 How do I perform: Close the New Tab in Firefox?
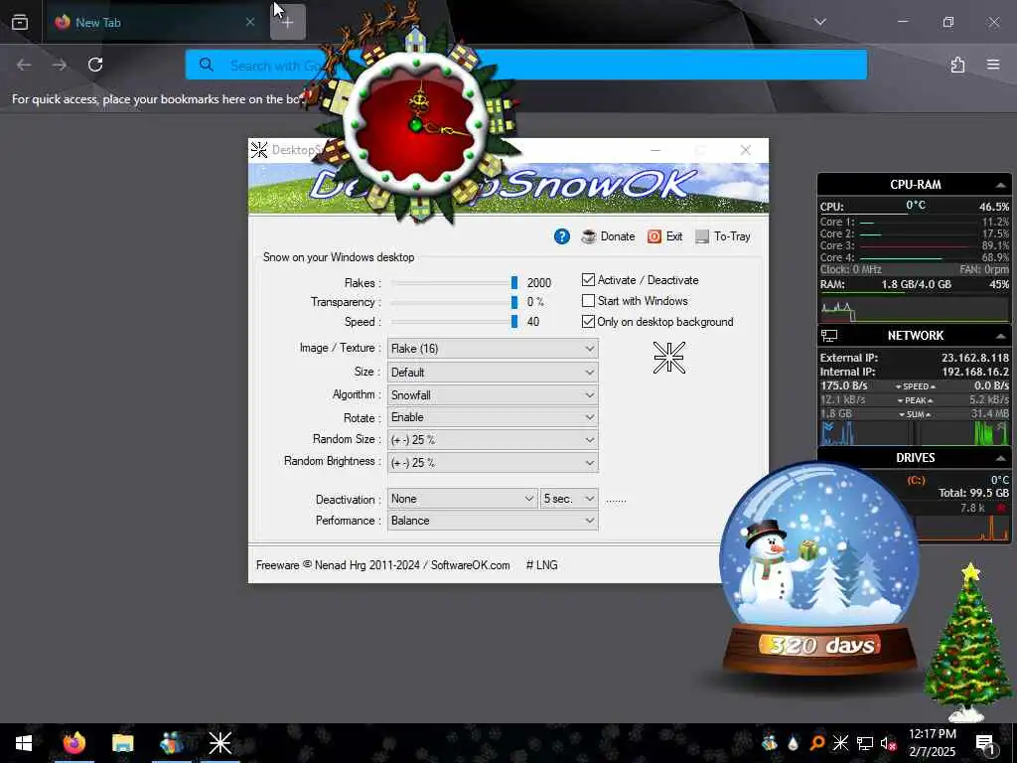pyautogui.click(x=249, y=22)
